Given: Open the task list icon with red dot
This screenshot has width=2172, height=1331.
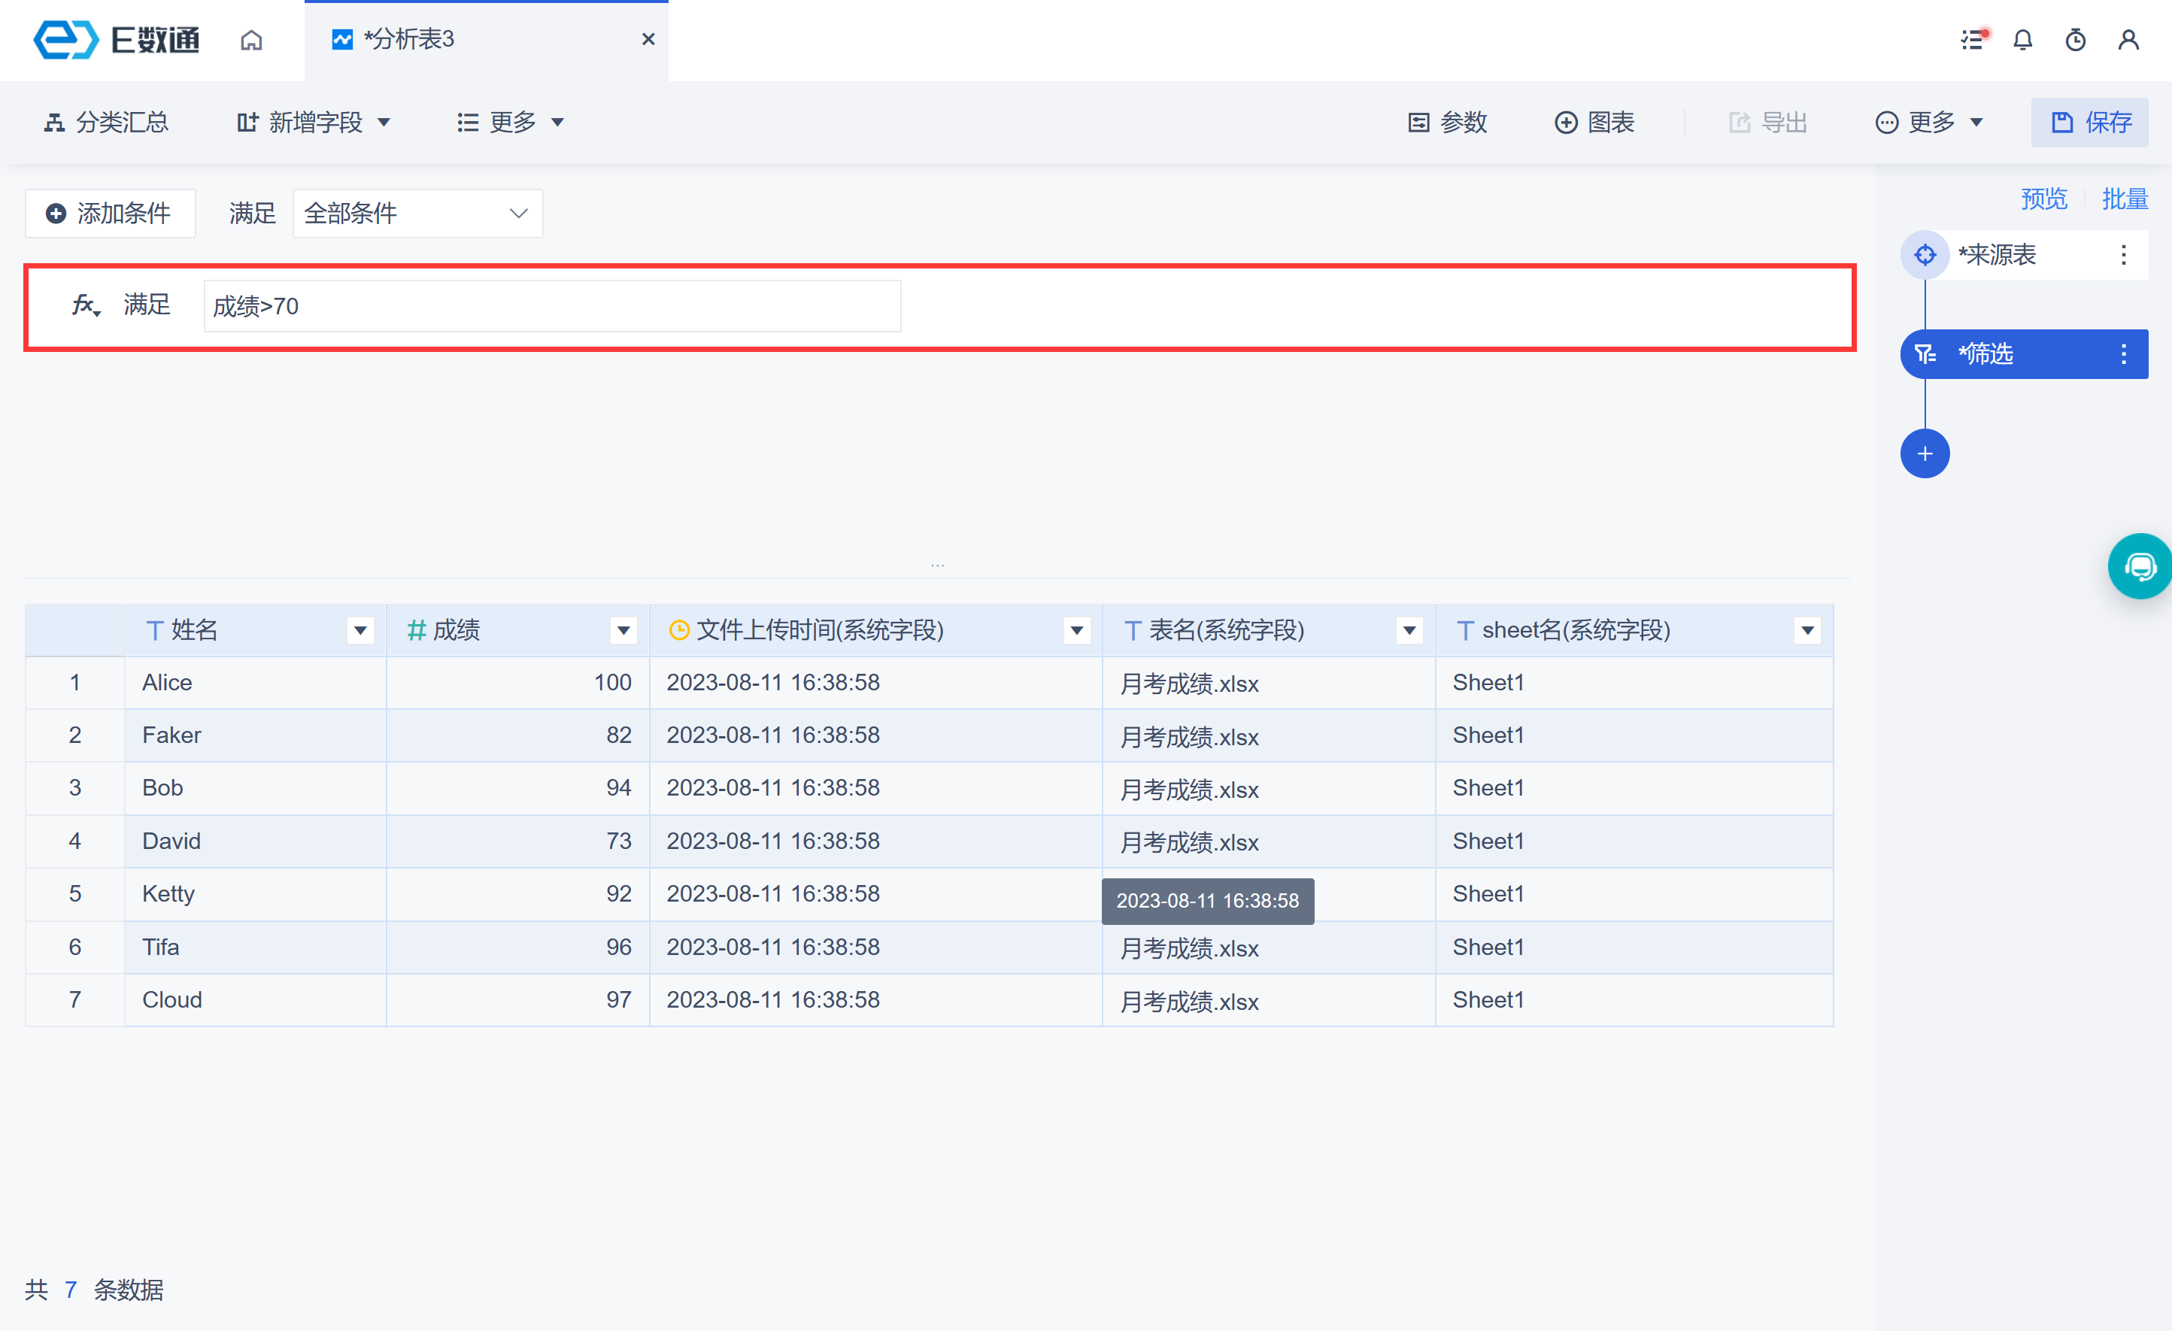Looking at the screenshot, I should (x=1973, y=40).
